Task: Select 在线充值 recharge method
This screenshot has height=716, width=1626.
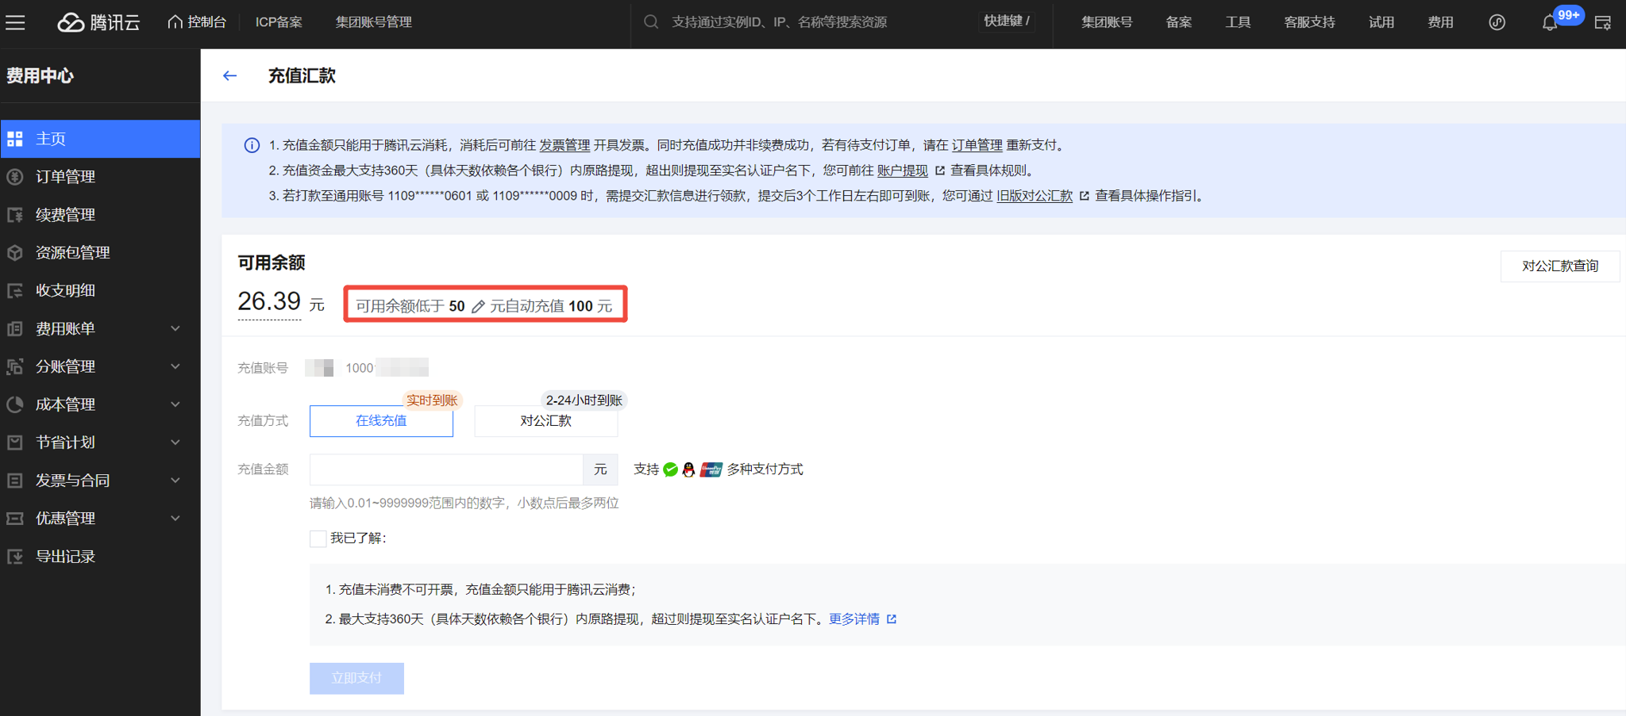Action: [x=381, y=421]
